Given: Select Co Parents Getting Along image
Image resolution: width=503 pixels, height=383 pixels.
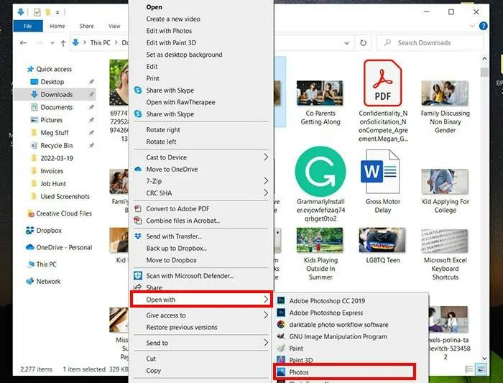Looking at the screenshot, I should point(320,93).
